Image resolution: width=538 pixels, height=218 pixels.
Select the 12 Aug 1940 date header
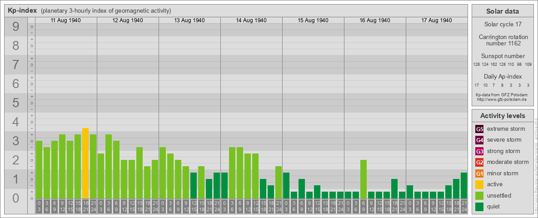point(128,20)
